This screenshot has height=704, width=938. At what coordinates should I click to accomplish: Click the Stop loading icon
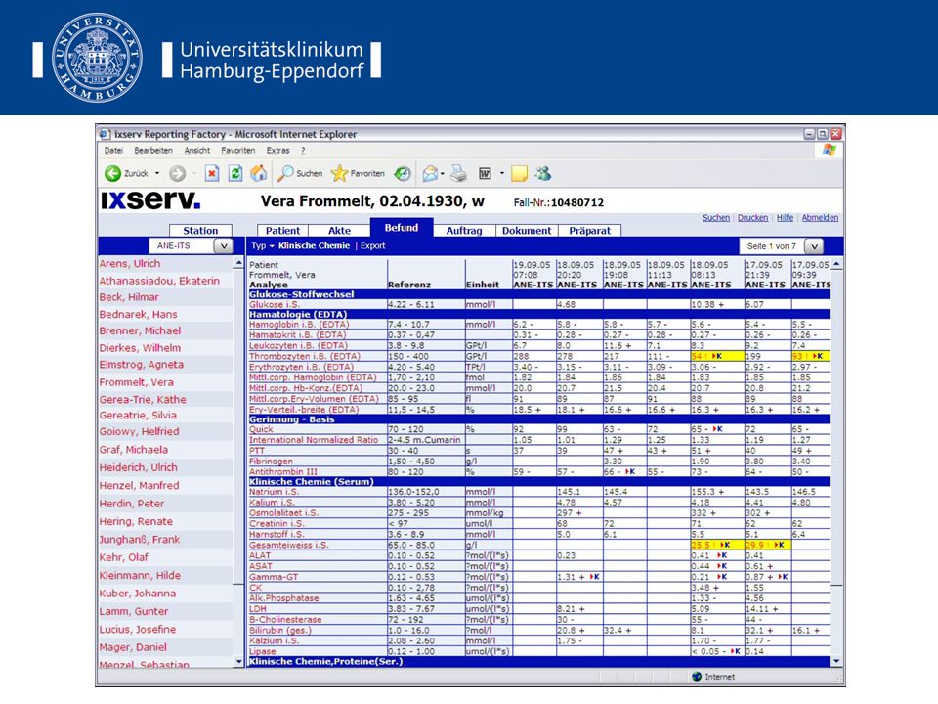click(x=212, y=174)
